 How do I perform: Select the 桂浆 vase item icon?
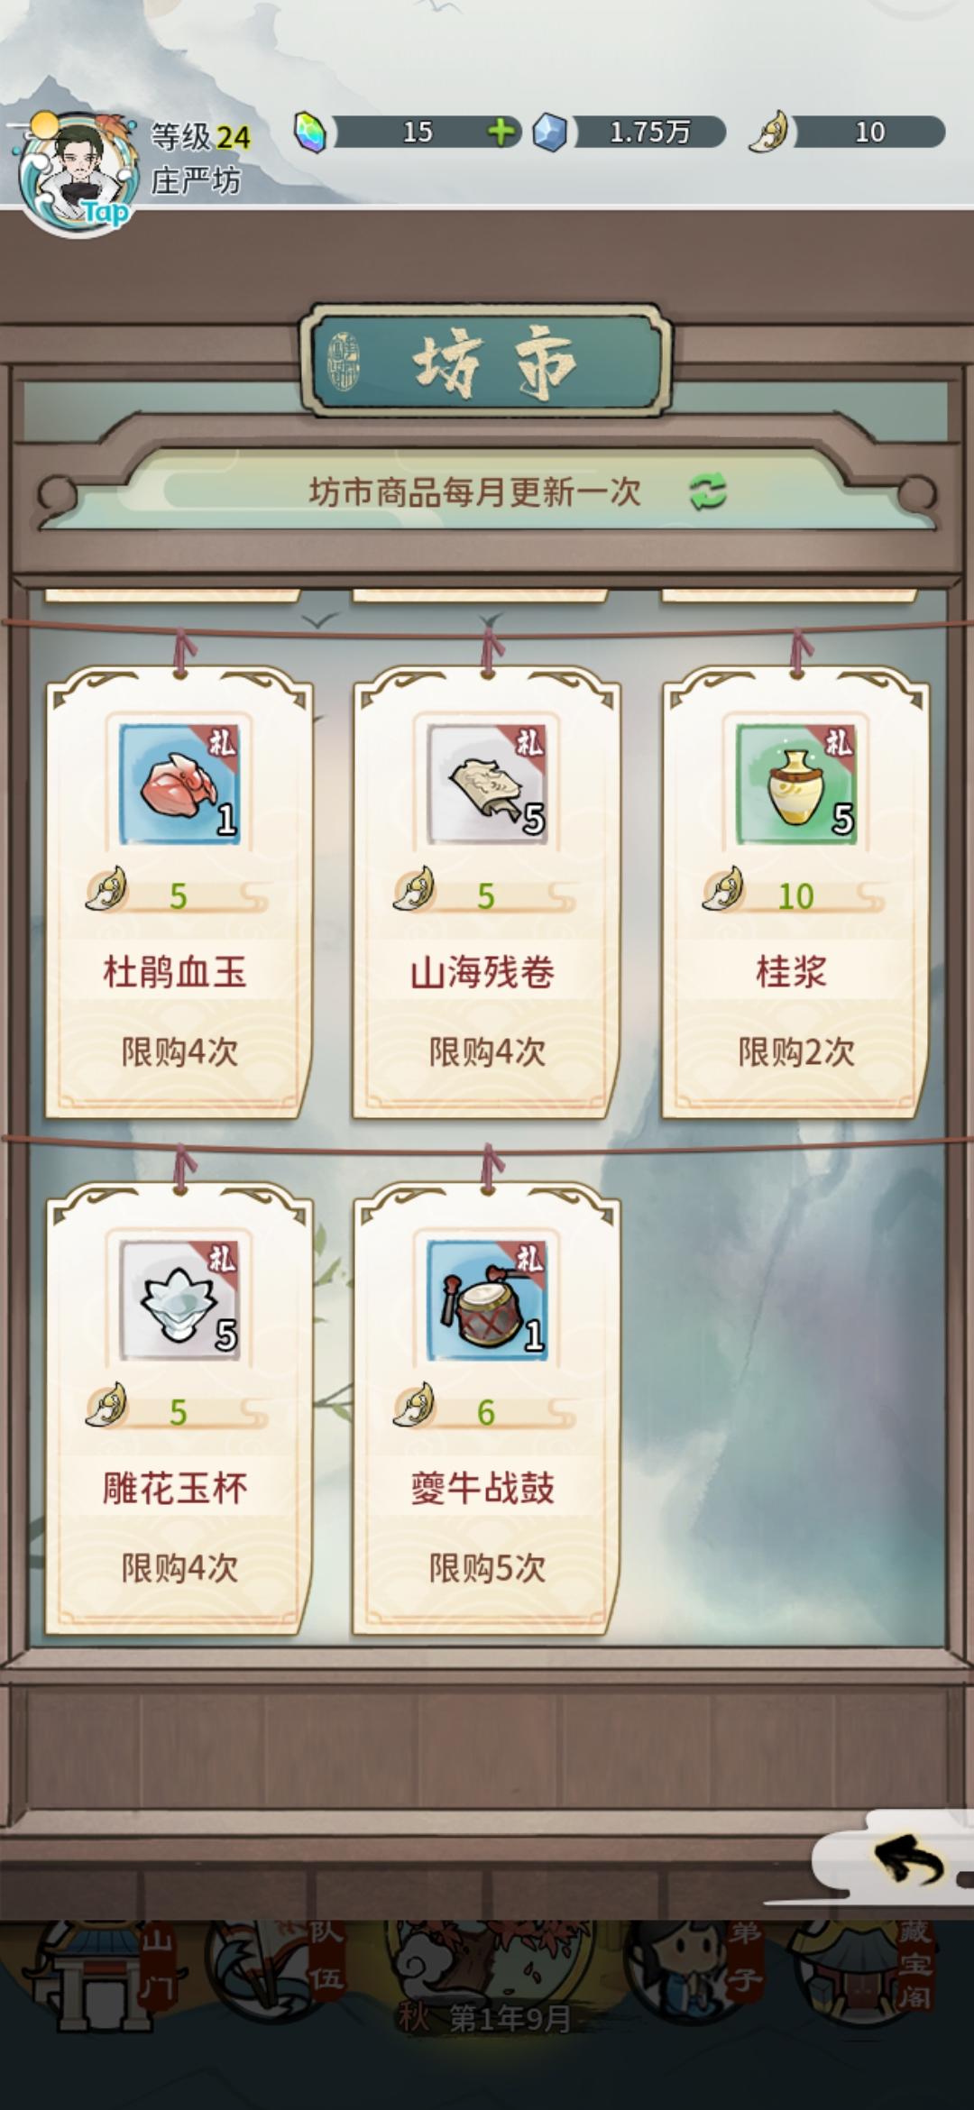pos(796,784)
